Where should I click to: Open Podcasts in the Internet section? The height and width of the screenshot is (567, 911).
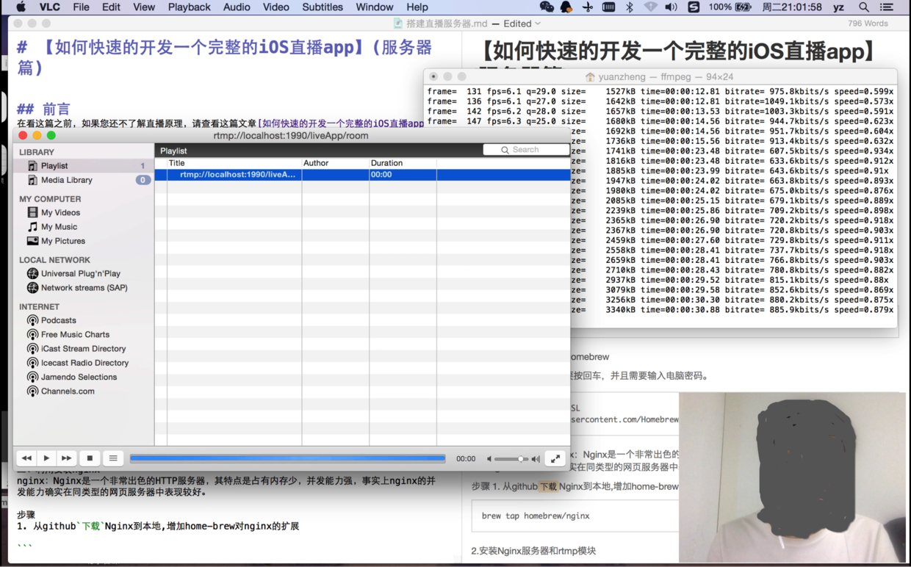(x=58, y=320)
